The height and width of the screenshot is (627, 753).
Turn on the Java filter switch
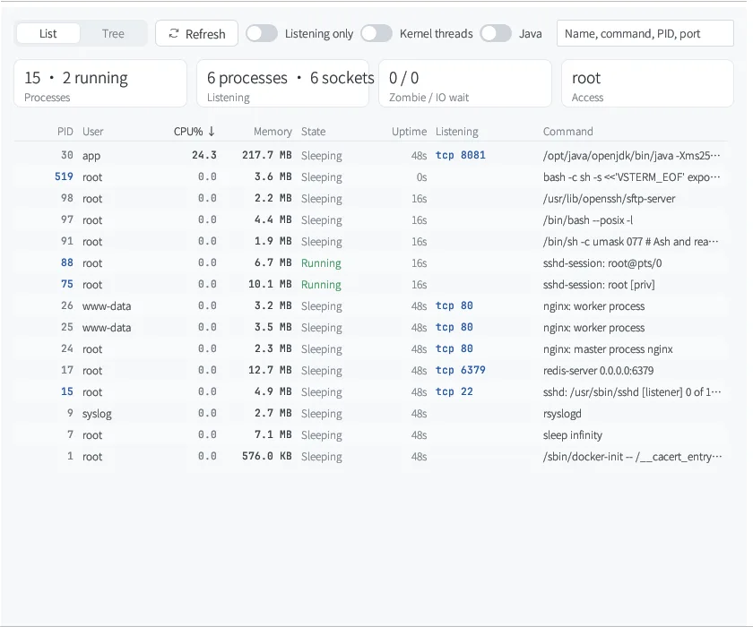pos(496,33)
